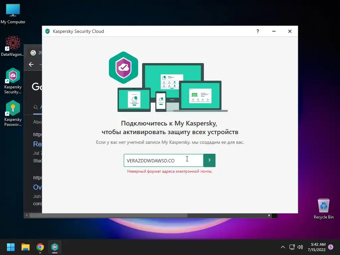Select Kaspersky Security Cloud taskbar icon

coord(55,247)
